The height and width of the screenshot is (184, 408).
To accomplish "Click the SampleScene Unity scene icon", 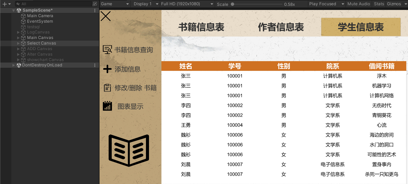I will click(x=19, y=10).
